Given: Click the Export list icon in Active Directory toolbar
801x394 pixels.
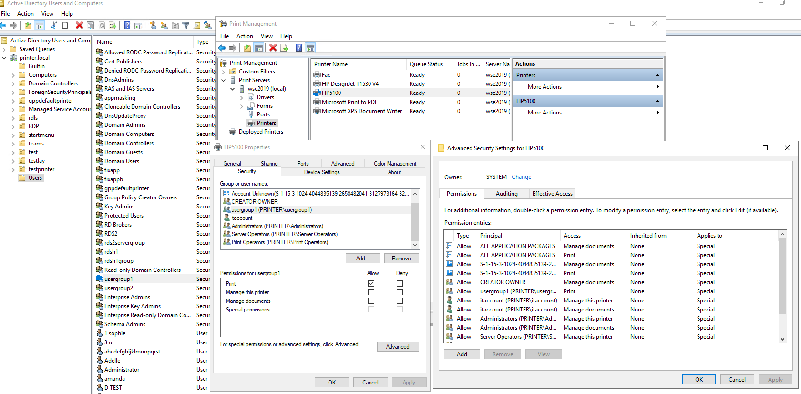Looking at the screenshot, I should [x=113, y=25].
